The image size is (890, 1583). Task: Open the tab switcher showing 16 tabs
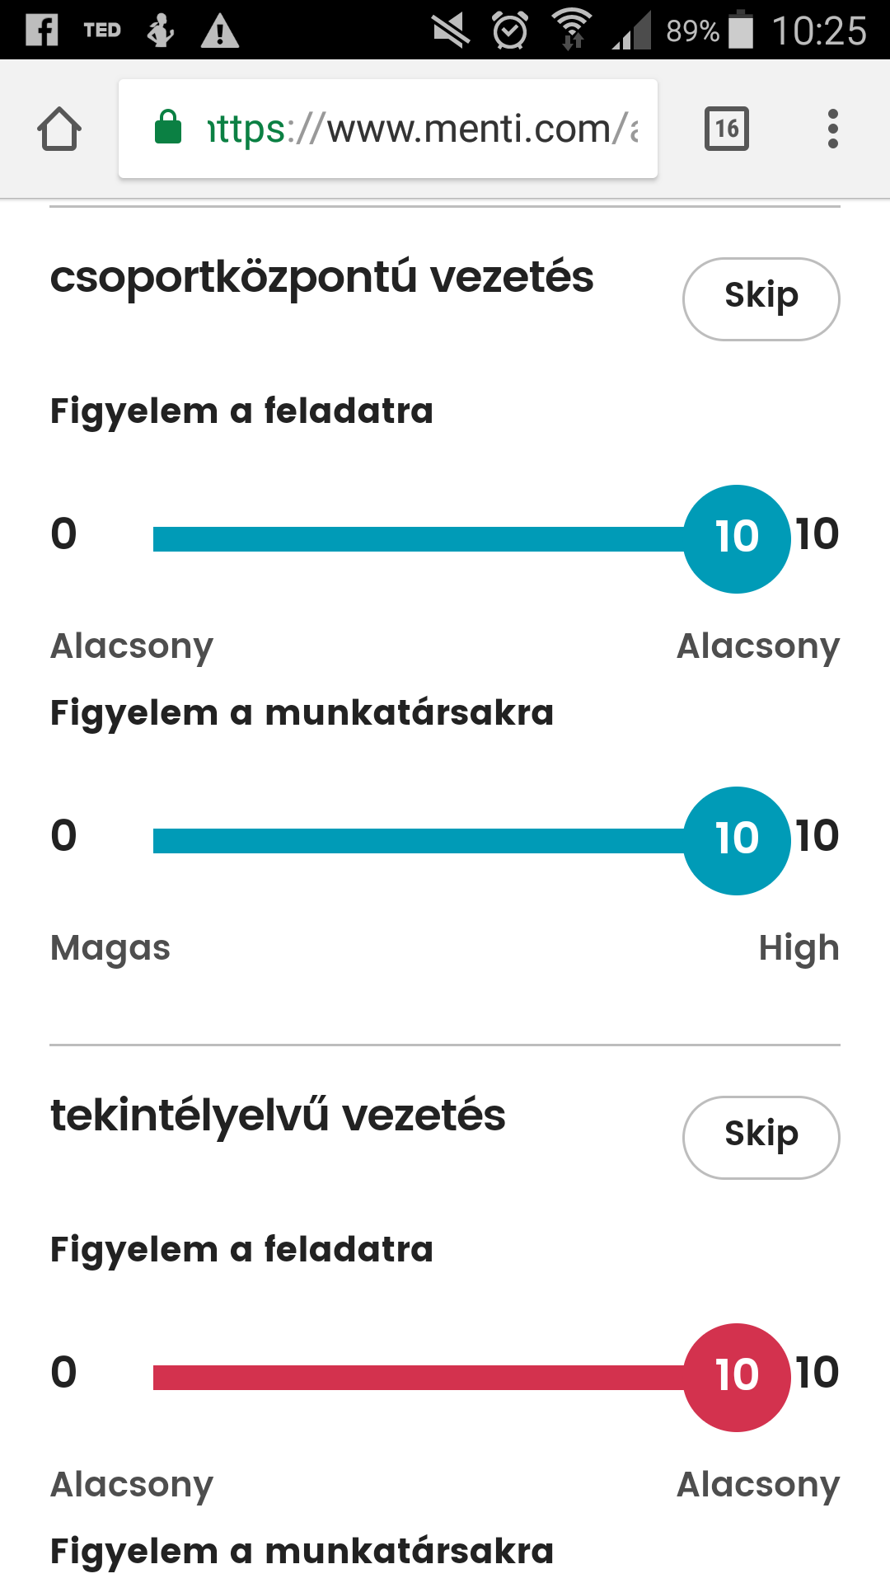tap(727, 129)
